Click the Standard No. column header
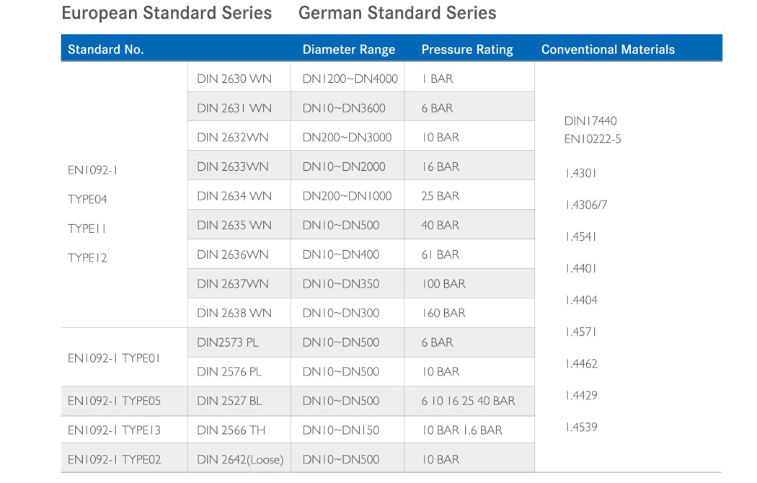Image resolution: width=757 pixels, height=483 pixels. [106, 50]
